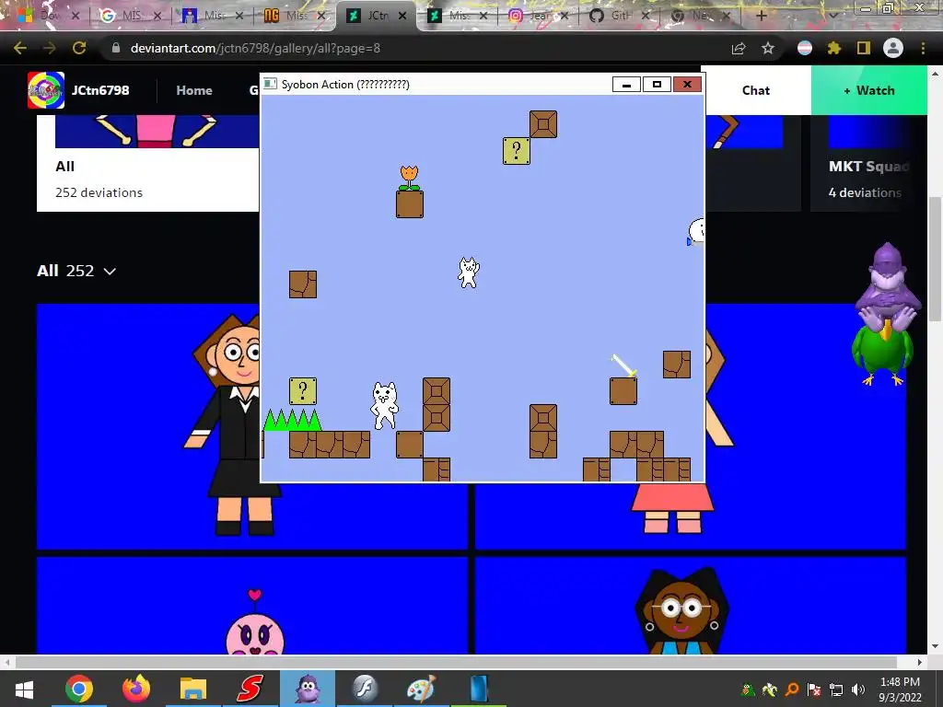Open the Chrome three-dot menu
Viewport: 943px width, 707px height.
(x=923, y=48)
